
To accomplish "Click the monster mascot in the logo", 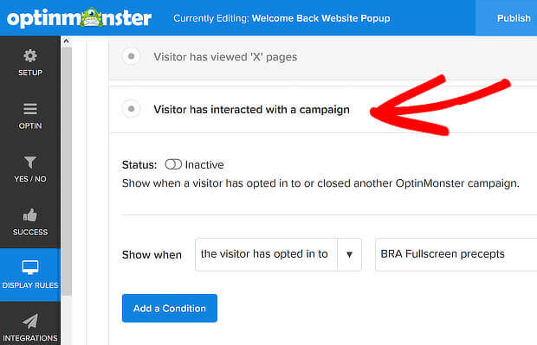I will pos(91,17).
